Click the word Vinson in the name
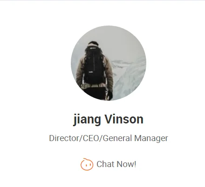Image resolution: width=205 pixels, height=187 pixels. point(123,119)
